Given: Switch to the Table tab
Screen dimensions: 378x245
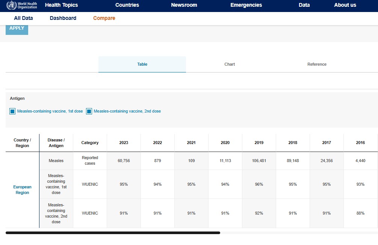Looking at the screenshot, I should (x=142, y=64).
